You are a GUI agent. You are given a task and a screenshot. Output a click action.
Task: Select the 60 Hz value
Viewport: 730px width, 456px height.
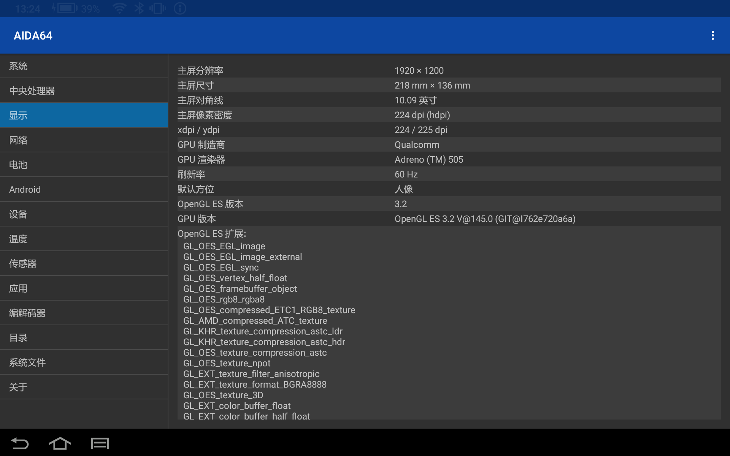coord(406,174)
